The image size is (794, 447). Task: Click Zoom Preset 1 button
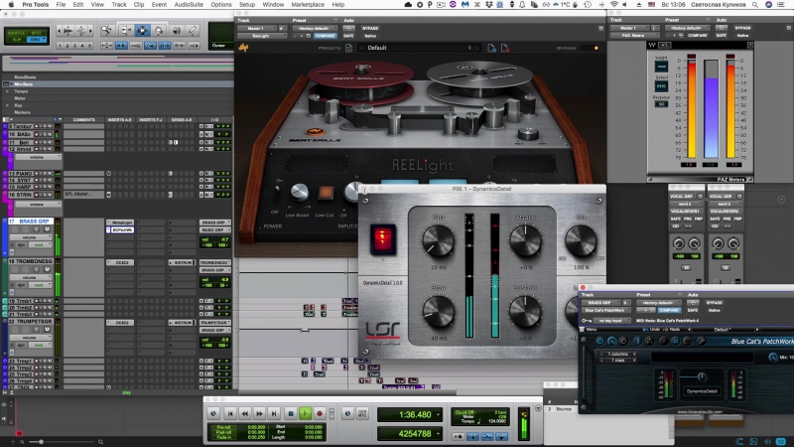(x=61, y=46)
